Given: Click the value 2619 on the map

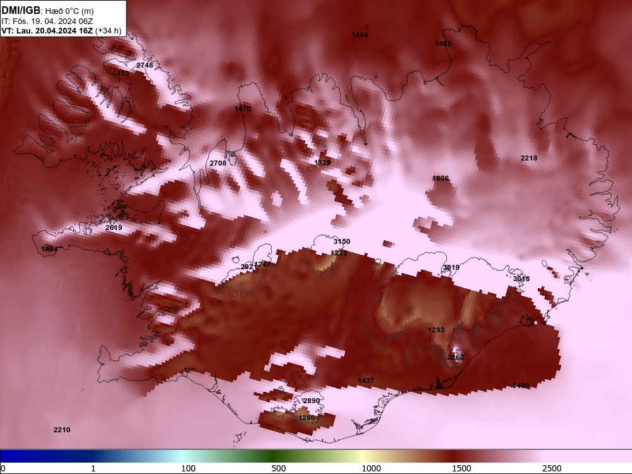Looking at the screenshot, I should point(114,228).
